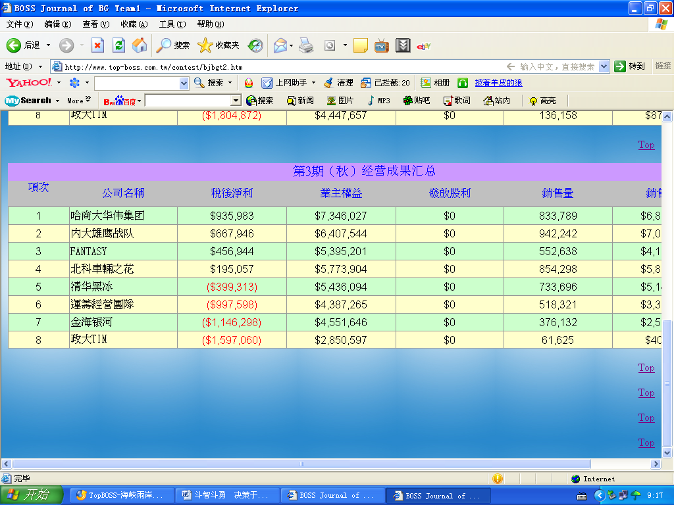Click the 转到 Go button

tap(629, 66)
